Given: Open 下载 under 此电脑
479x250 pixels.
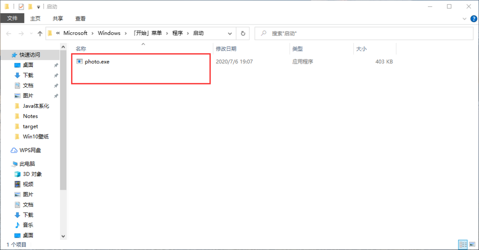Looking at the screenshot, I should [28, 215].
